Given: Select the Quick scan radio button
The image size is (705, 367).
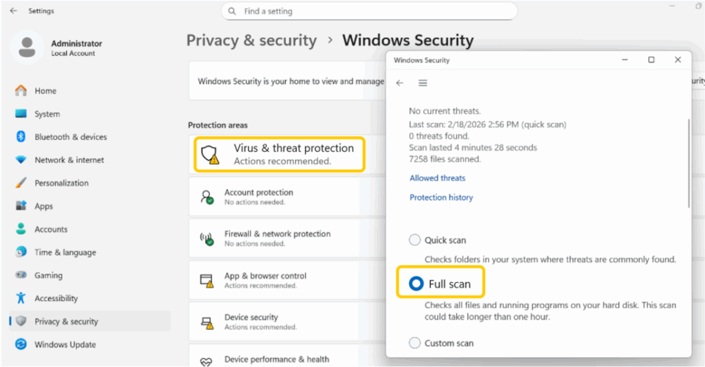Looking at the screenshot, I should [x=414, y=240].
